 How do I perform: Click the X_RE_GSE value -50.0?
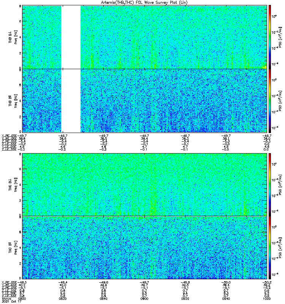[x=226, y=282]
